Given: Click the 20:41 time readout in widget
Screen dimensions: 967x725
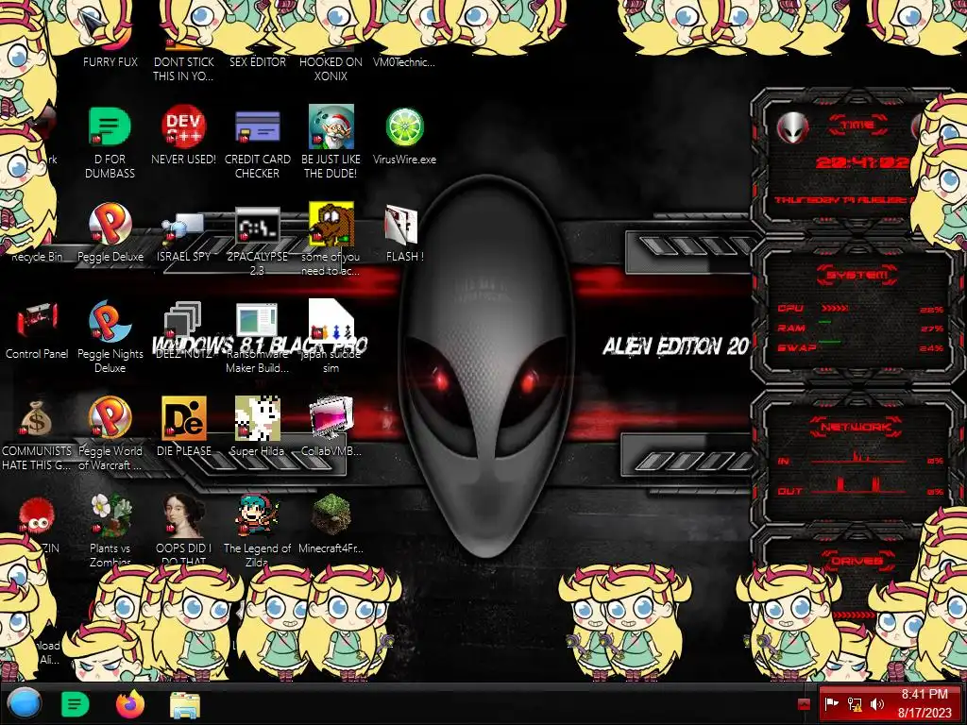Looking at the screenshot, I should click(x=862, y=162).
